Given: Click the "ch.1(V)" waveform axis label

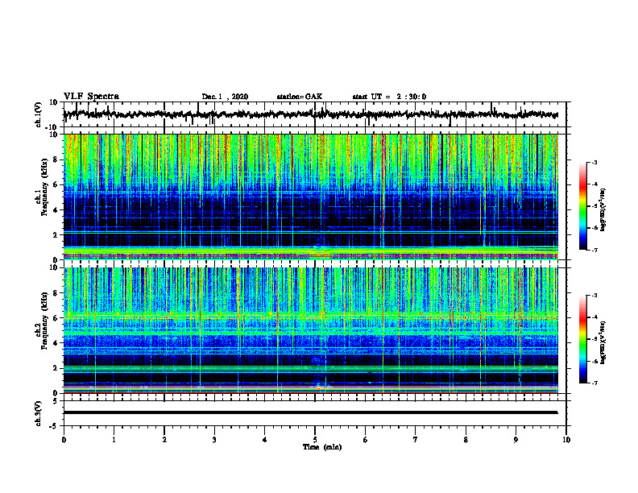Looking at the screenshot, I should point(39,114).
